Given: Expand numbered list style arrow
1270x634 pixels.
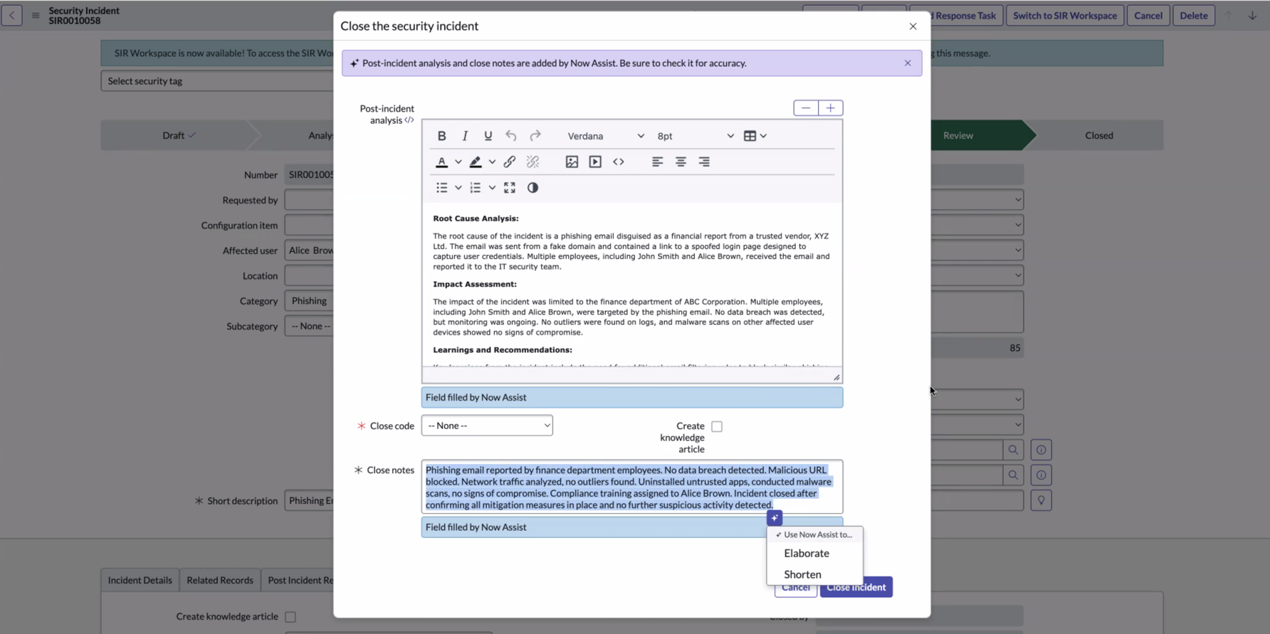Looking at the screenshot, I should [x=492, y=188].
